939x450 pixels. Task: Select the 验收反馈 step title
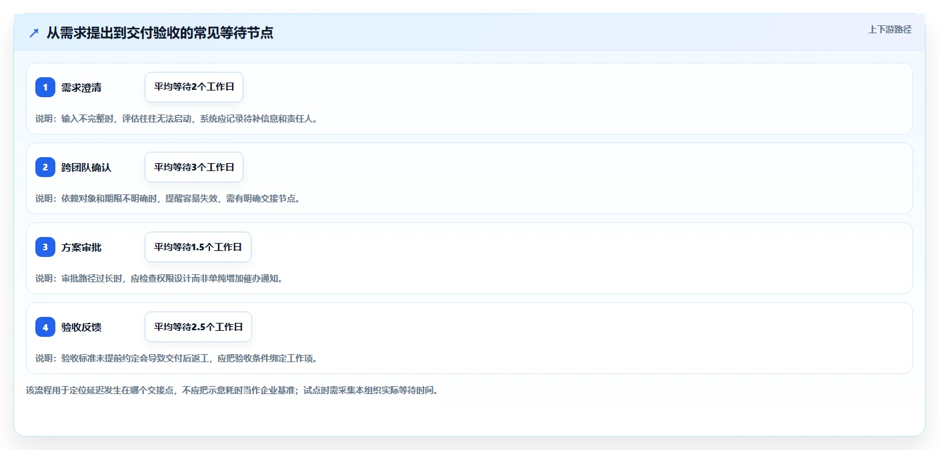click(81, 327)
